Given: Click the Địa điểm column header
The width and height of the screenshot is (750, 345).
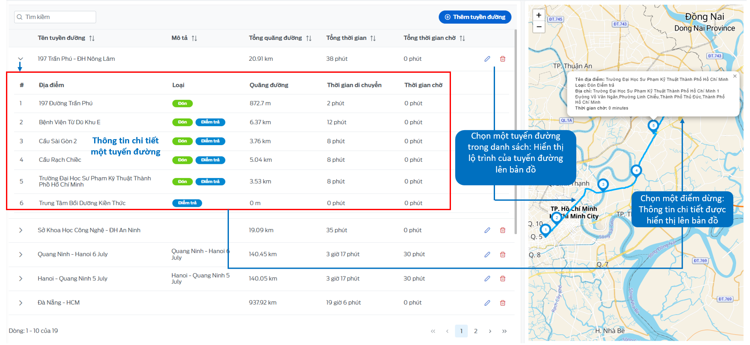Looking at the screenshot, I should [x=51, y=85].
